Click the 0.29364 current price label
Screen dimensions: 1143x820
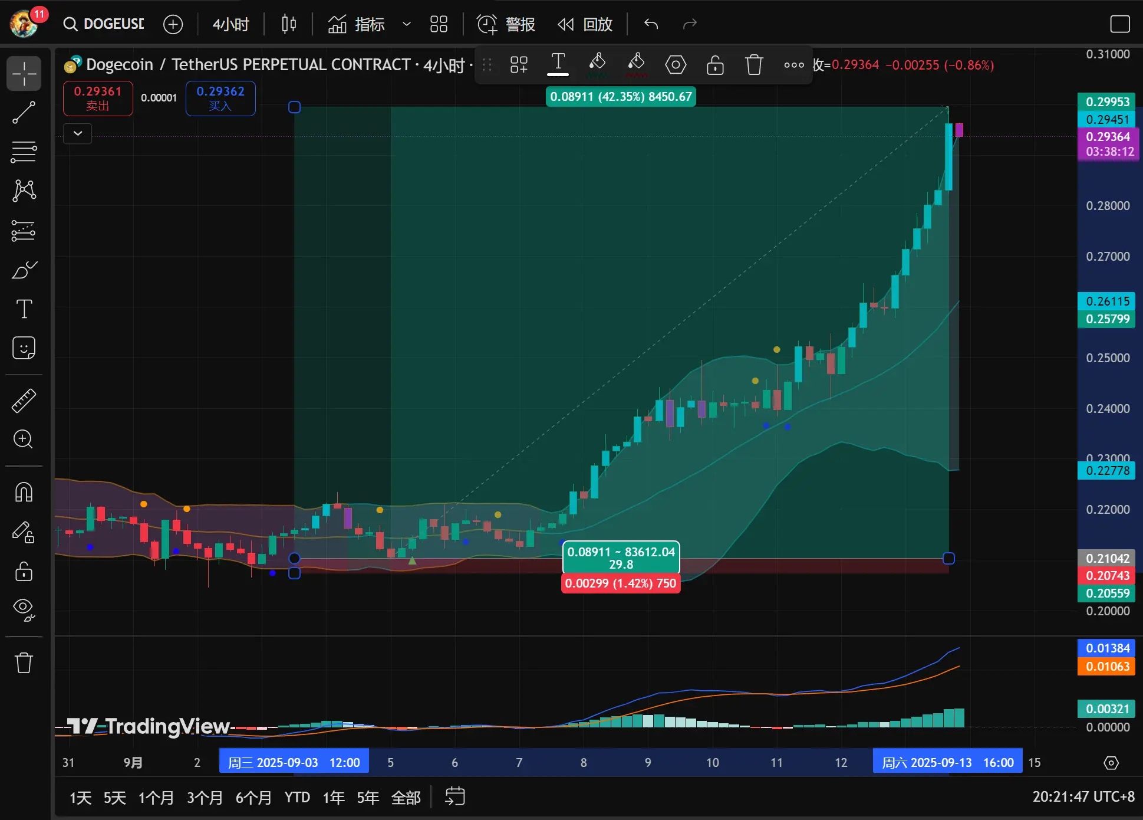[1108, 144]
